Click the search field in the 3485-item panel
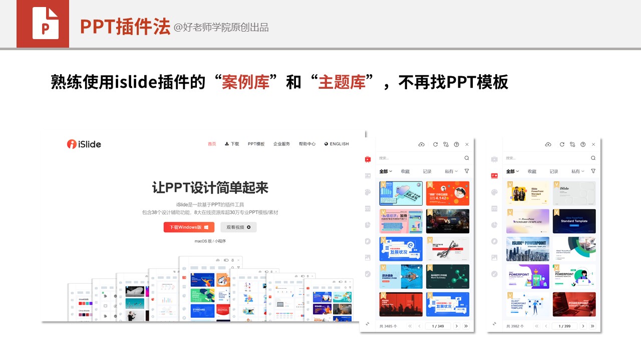 tap(424, 158)
